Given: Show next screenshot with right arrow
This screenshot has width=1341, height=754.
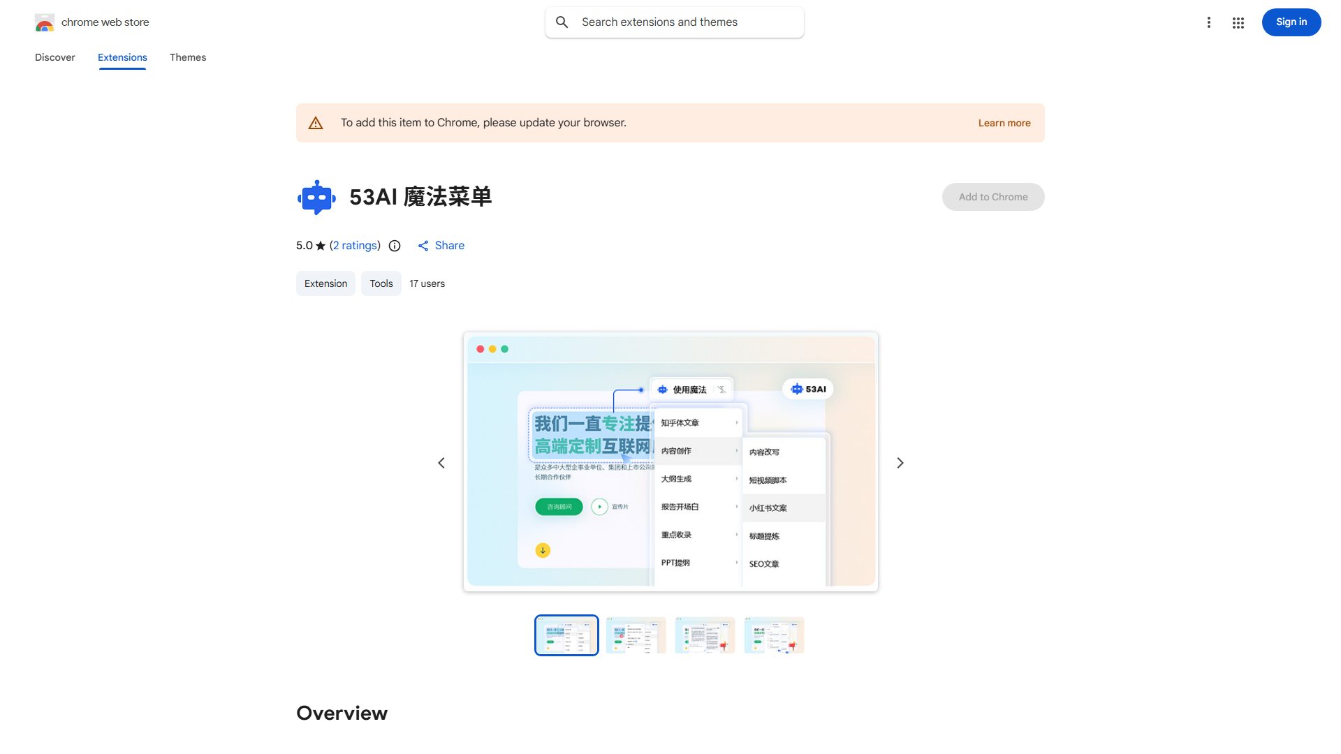Looking at the screenshot, I should (x=900, y=463).
